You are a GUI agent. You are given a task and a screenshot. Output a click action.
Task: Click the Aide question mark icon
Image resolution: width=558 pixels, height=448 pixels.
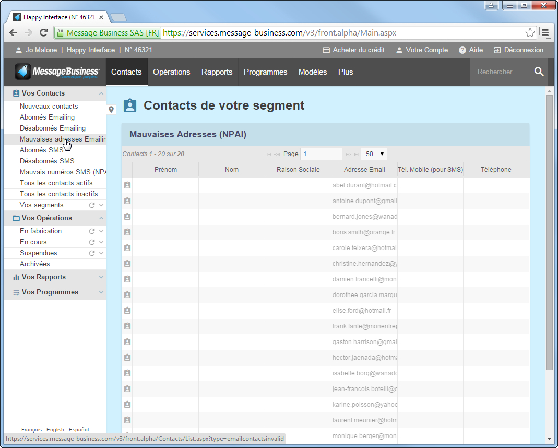[x=461, y=50]
